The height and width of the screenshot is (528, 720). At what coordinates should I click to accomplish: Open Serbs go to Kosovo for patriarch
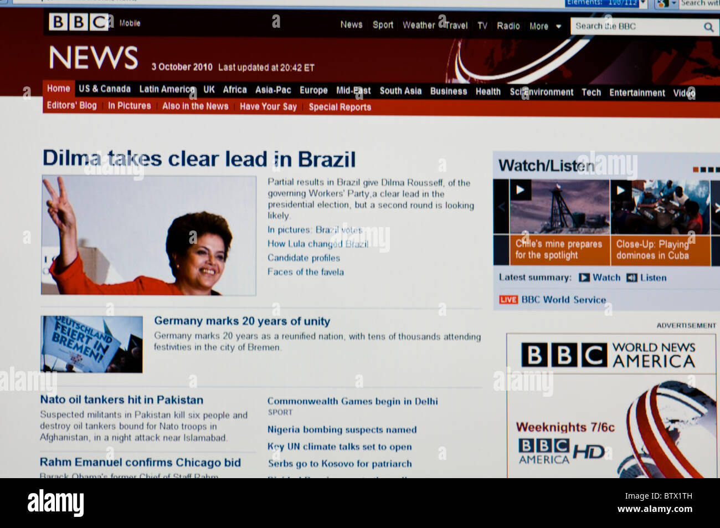pos(340,464)
